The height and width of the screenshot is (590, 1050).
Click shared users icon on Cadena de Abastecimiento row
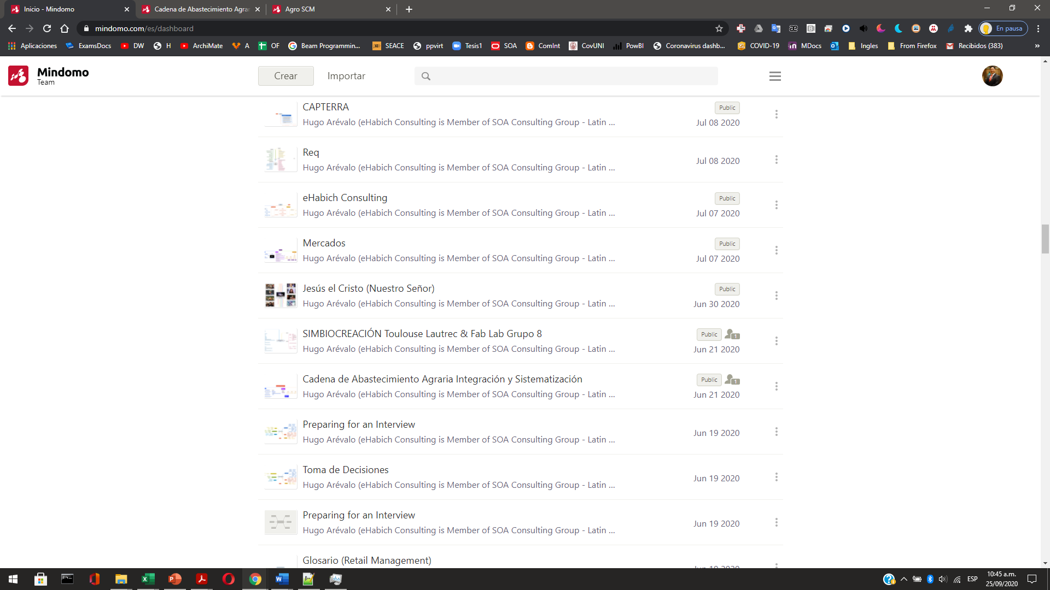pos(732,380)
